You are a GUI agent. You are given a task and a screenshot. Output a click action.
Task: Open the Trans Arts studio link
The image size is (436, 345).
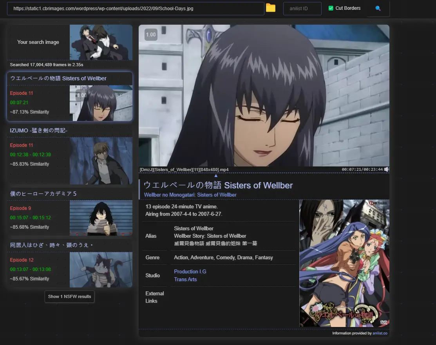pyautogui.click(x=185, y=279)
